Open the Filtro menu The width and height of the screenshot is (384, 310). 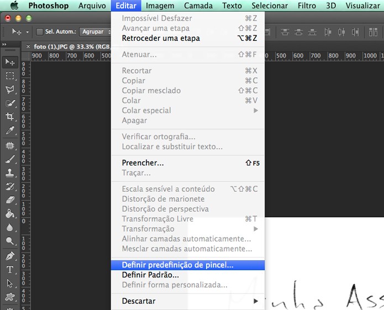tap(307, 6)
